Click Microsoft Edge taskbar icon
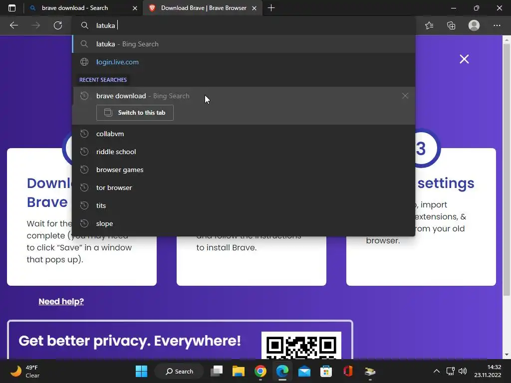This screenshot has height=383, width=511. click(282, 371)
